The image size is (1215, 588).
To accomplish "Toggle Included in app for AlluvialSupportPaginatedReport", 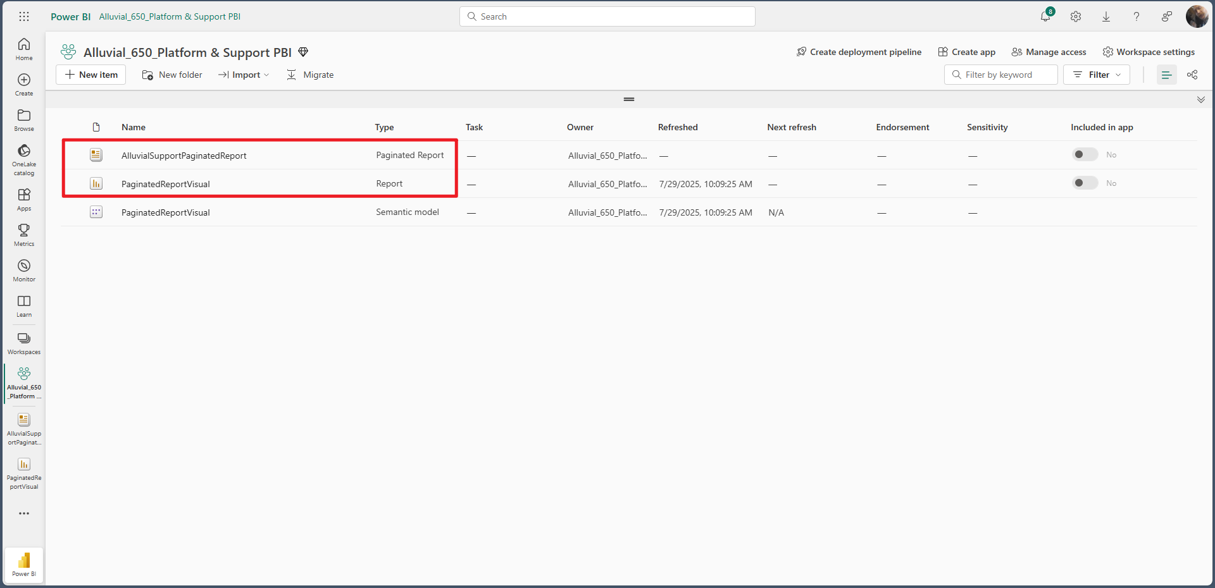I will pyautogui.click(x=1085, y=155).
